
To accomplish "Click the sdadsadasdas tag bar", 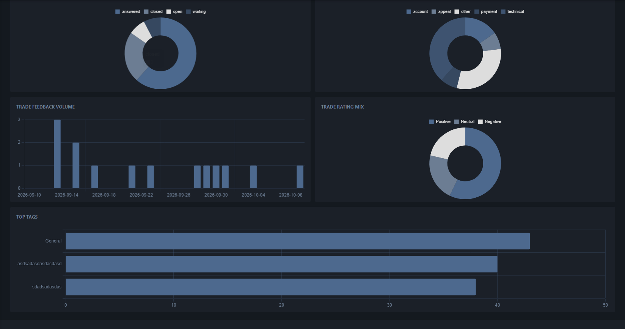I will click(x=271, y=287).
